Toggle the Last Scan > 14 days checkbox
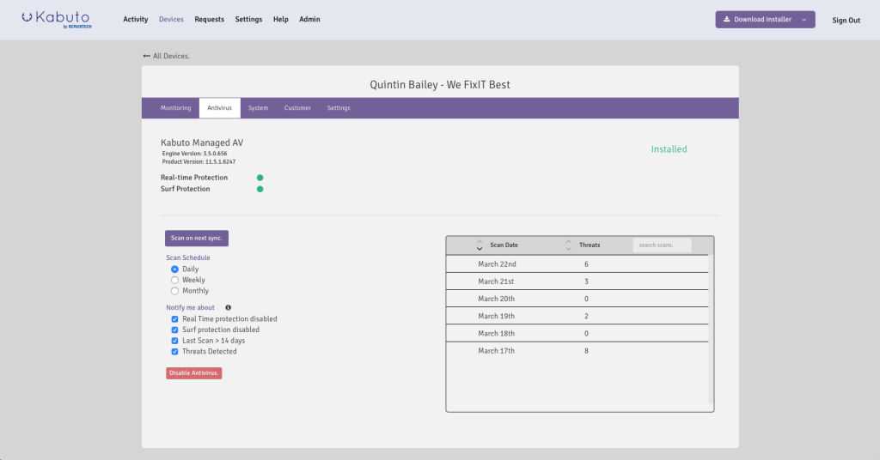The image size is (880, 460). 175,341
